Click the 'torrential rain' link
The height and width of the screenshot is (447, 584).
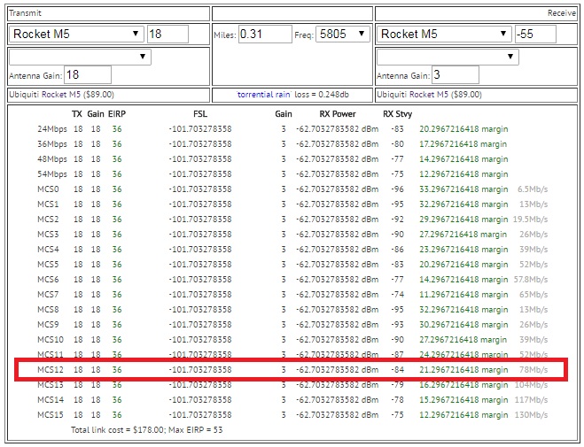264,95
